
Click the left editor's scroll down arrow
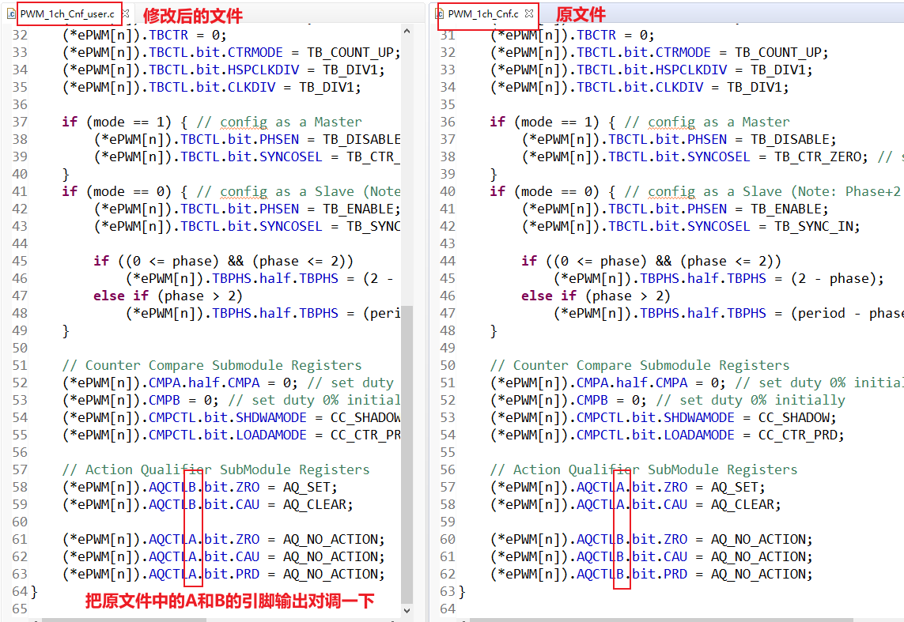coord(407,611)
